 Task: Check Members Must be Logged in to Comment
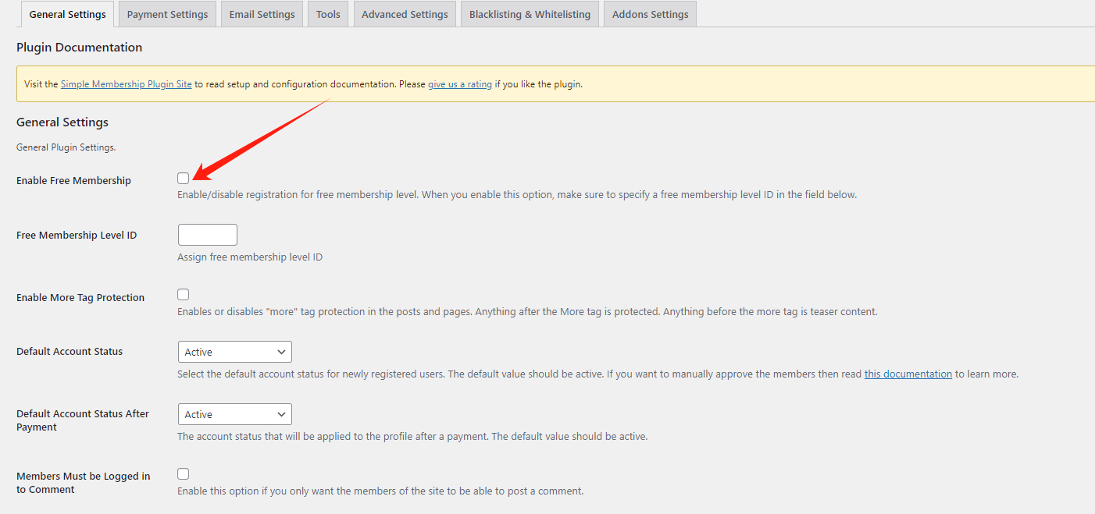(184, 474)
